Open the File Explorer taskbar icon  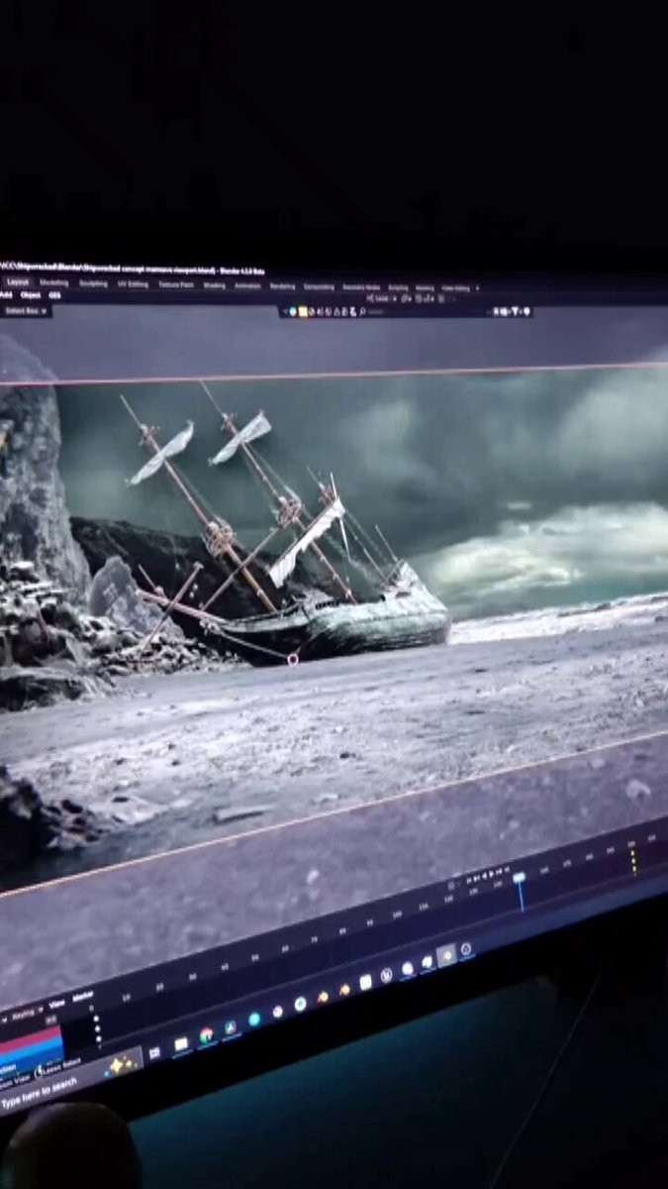tap(181, 1044)
